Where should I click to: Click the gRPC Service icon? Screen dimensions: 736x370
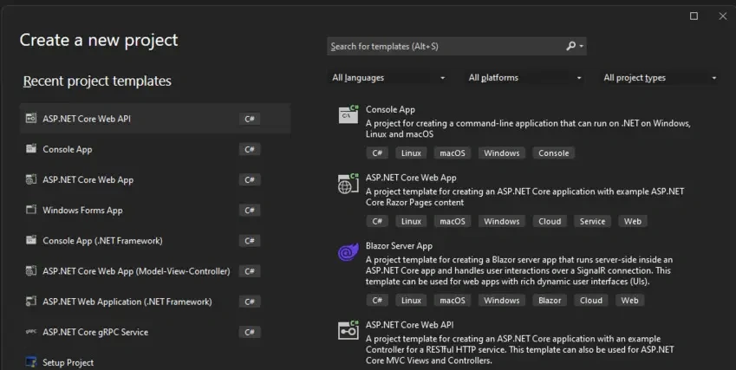(31, 332)
